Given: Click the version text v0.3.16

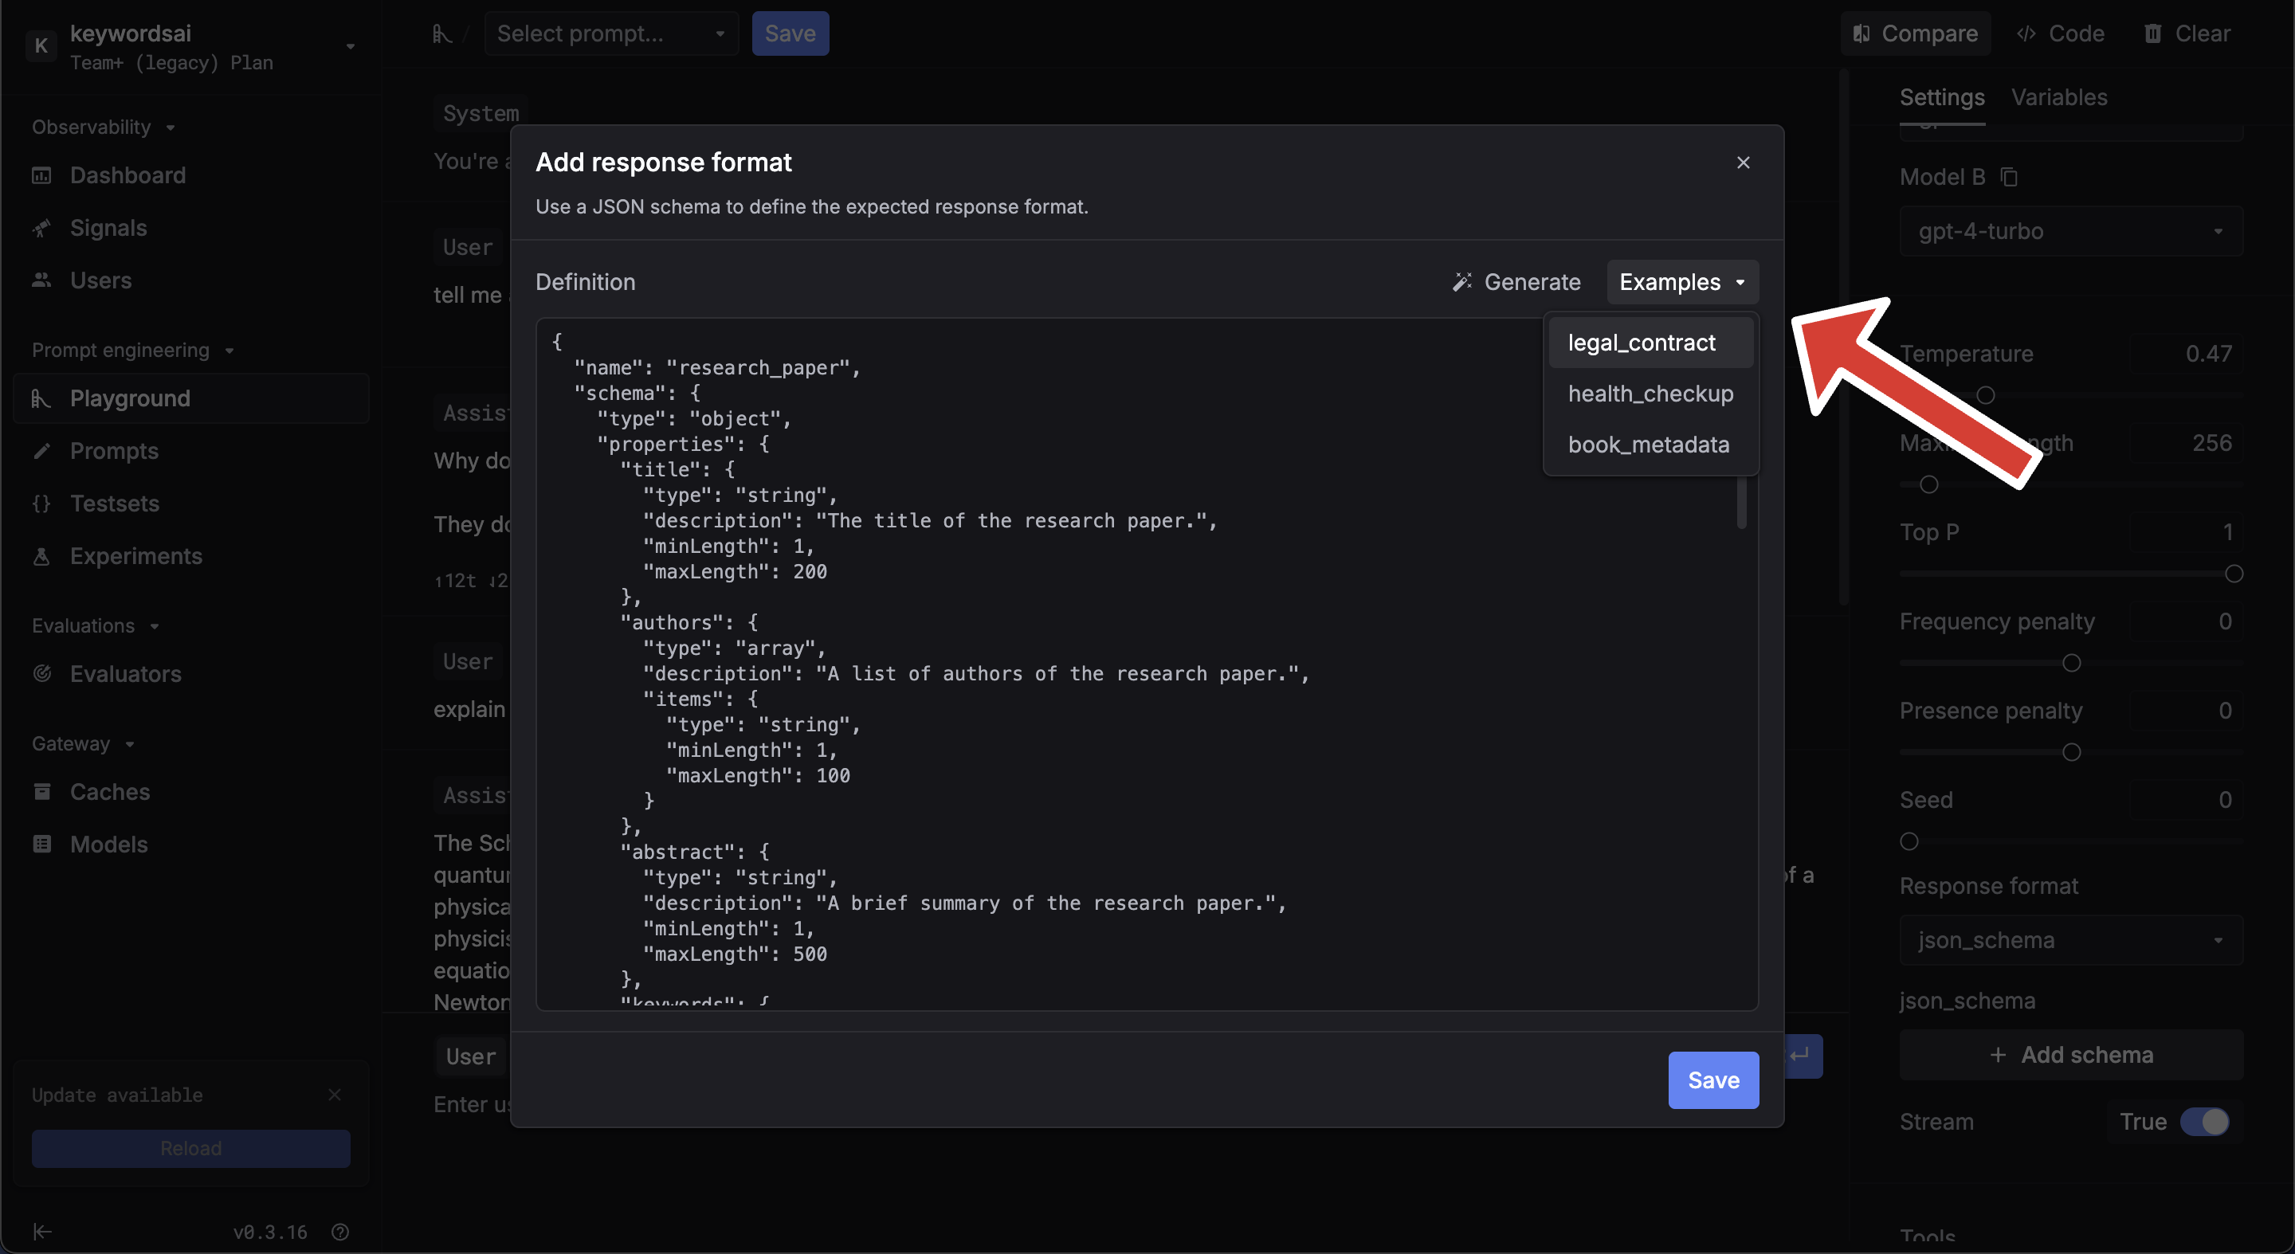Looking at the screenshot, I should 270,1232.
